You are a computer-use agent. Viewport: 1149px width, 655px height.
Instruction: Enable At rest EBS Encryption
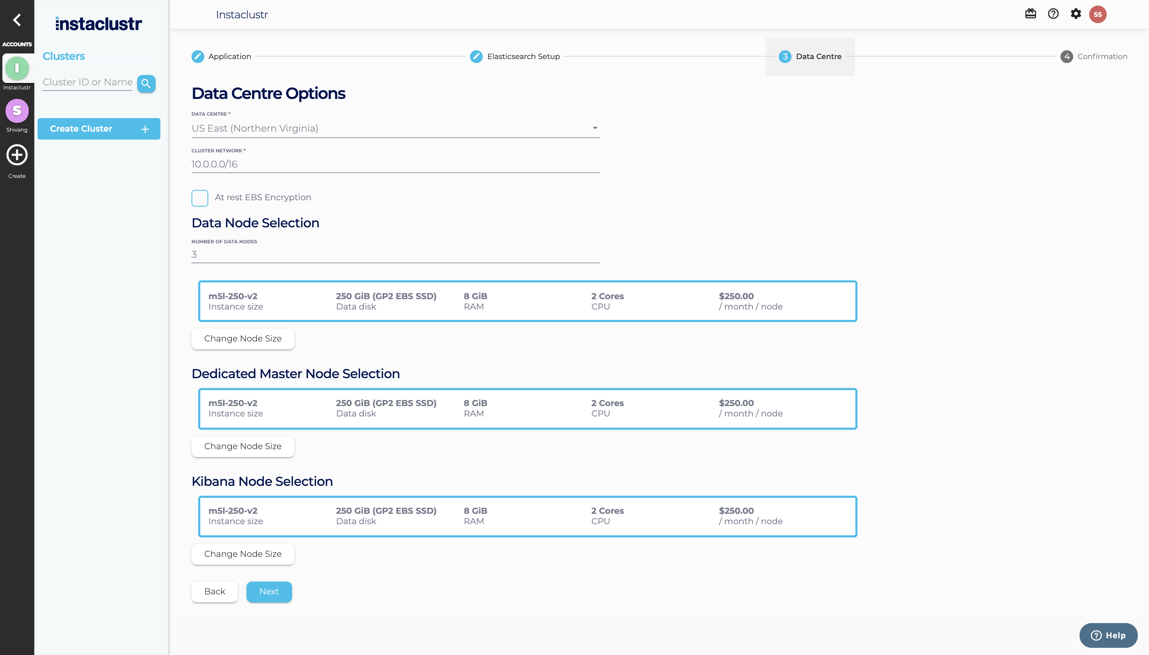click(x=200, y=198)
